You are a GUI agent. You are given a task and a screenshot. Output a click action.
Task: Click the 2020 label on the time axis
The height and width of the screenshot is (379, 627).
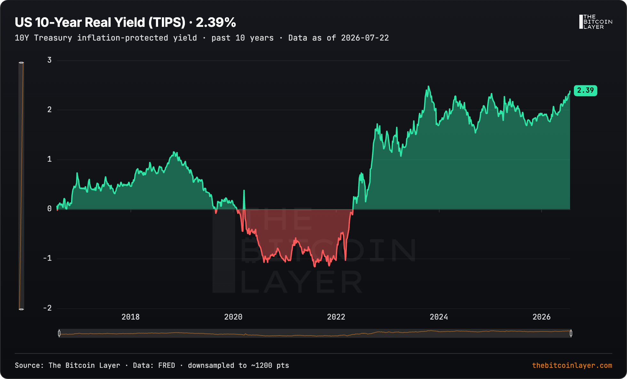233,317
